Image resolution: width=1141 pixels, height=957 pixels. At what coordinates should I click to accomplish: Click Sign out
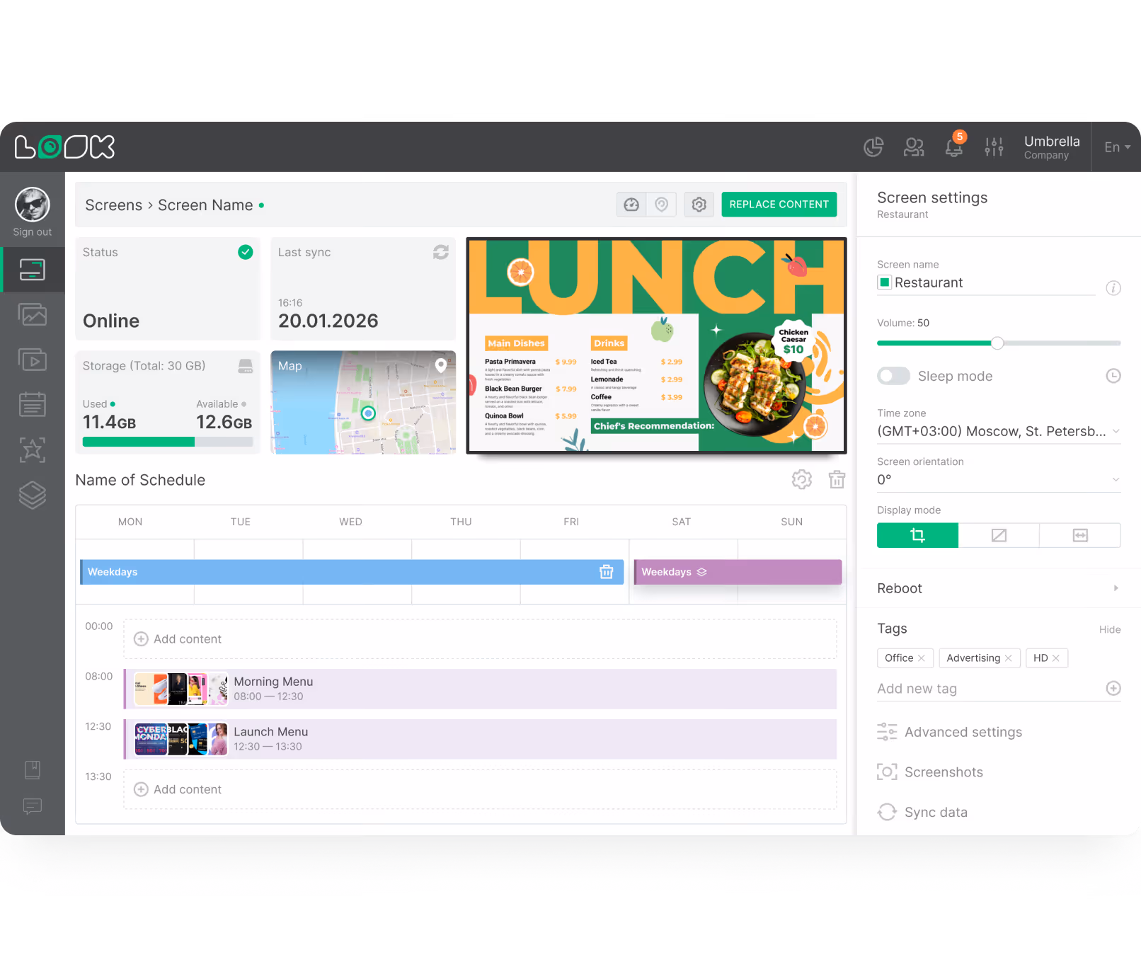click(33, 232)
